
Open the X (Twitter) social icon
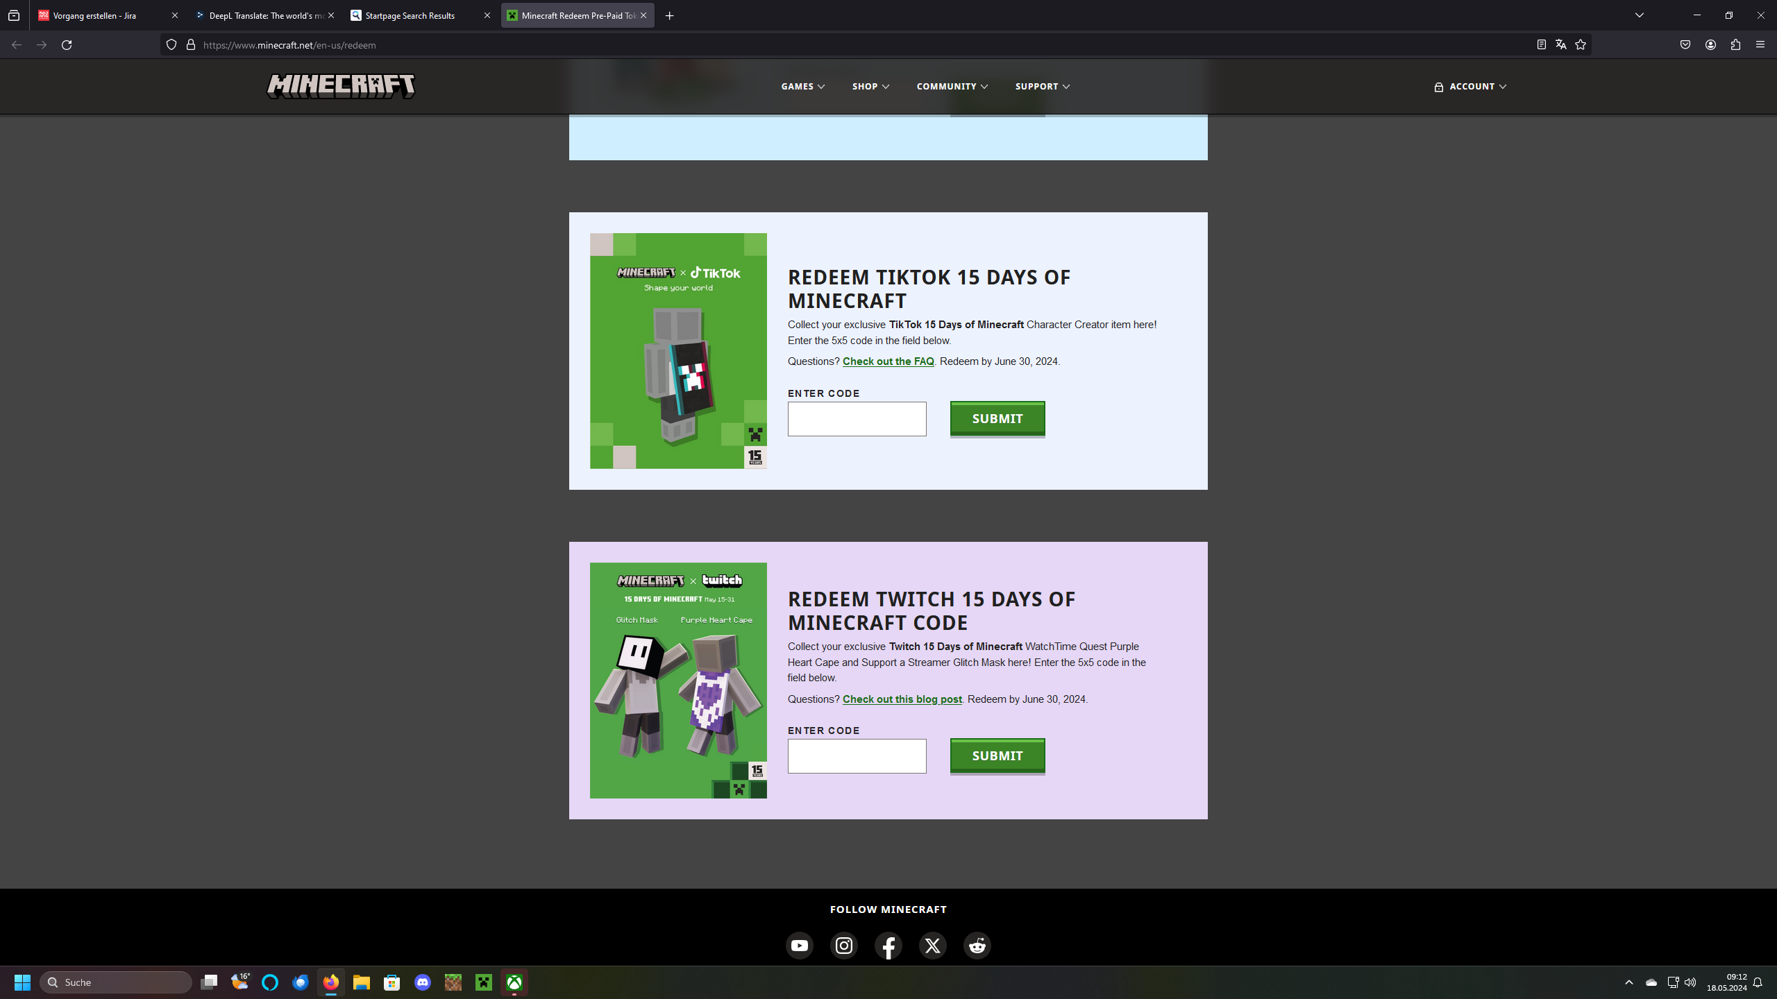point(932,945)
